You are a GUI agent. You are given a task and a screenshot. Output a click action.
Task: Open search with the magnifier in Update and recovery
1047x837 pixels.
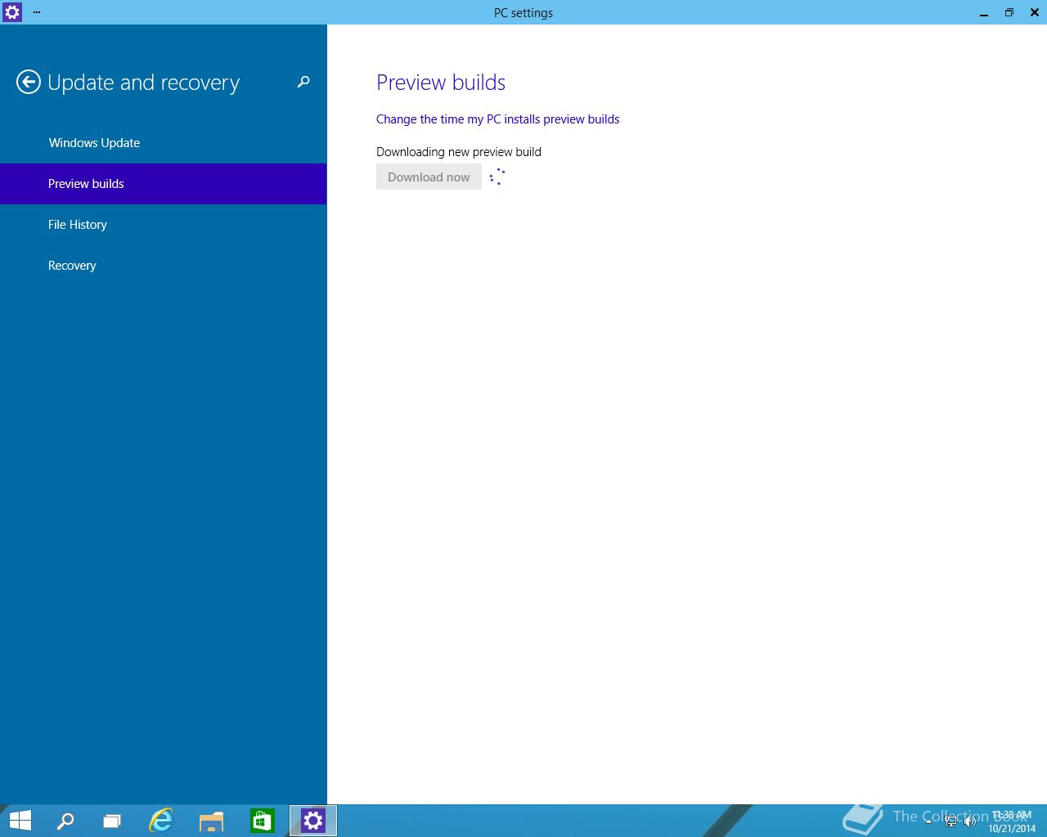[303, 82]
